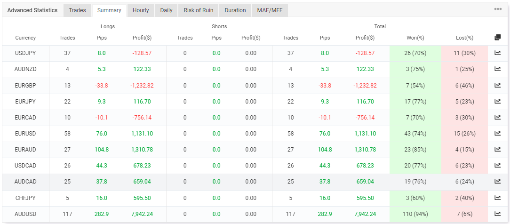Image resolution: width=510 pixels, height=224 pixels.
Task: Open the chart icon for AUDNZD row
Action: (x=497, y=69)
